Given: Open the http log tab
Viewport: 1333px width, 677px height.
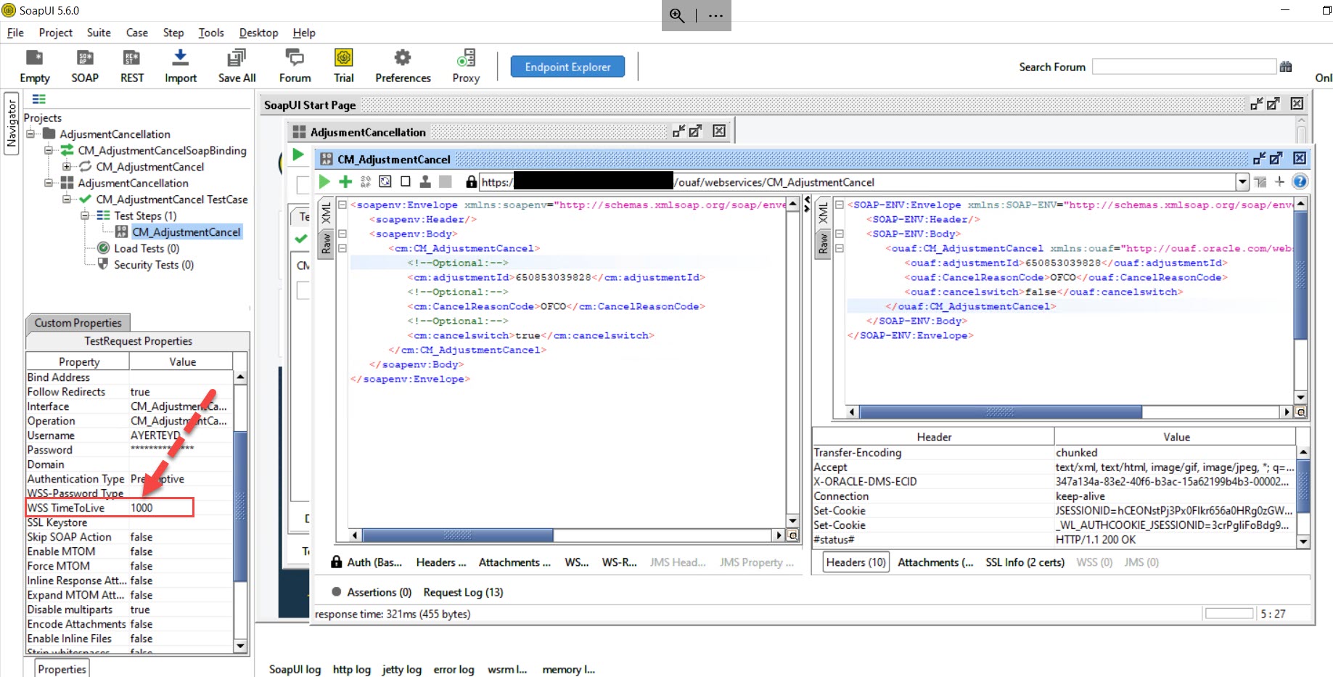Looking at the screenshot, I should point(351,669).
